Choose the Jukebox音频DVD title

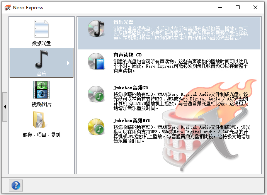coord(132,120)
